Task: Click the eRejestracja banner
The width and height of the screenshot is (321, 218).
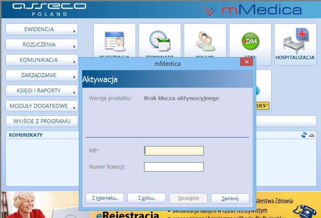Action: 127,214
